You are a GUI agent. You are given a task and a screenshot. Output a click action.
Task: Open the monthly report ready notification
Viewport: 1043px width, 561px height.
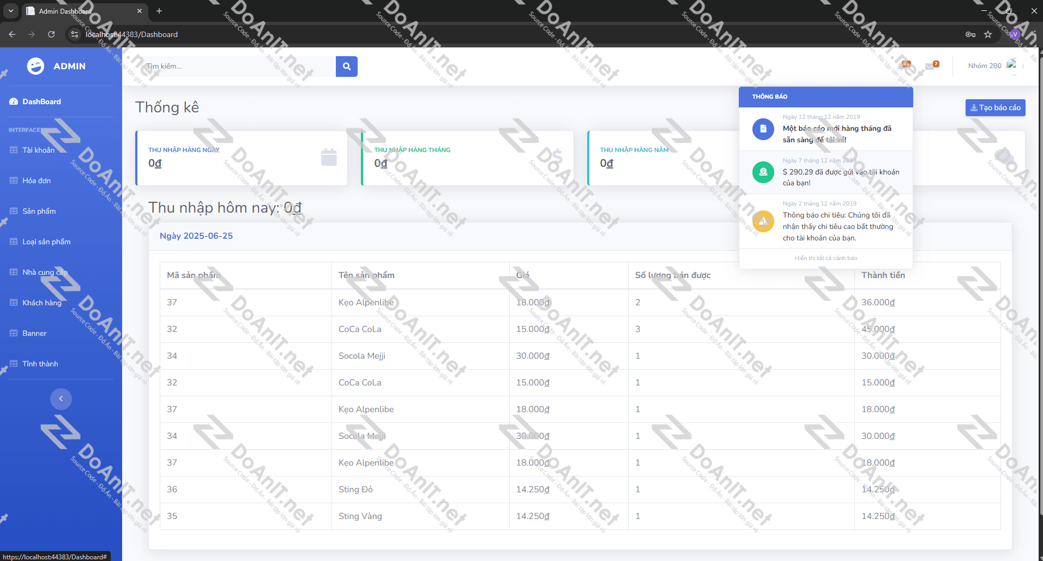825,129
